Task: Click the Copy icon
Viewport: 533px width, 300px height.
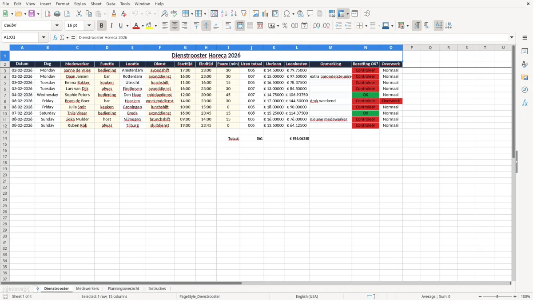Action: 89,14
